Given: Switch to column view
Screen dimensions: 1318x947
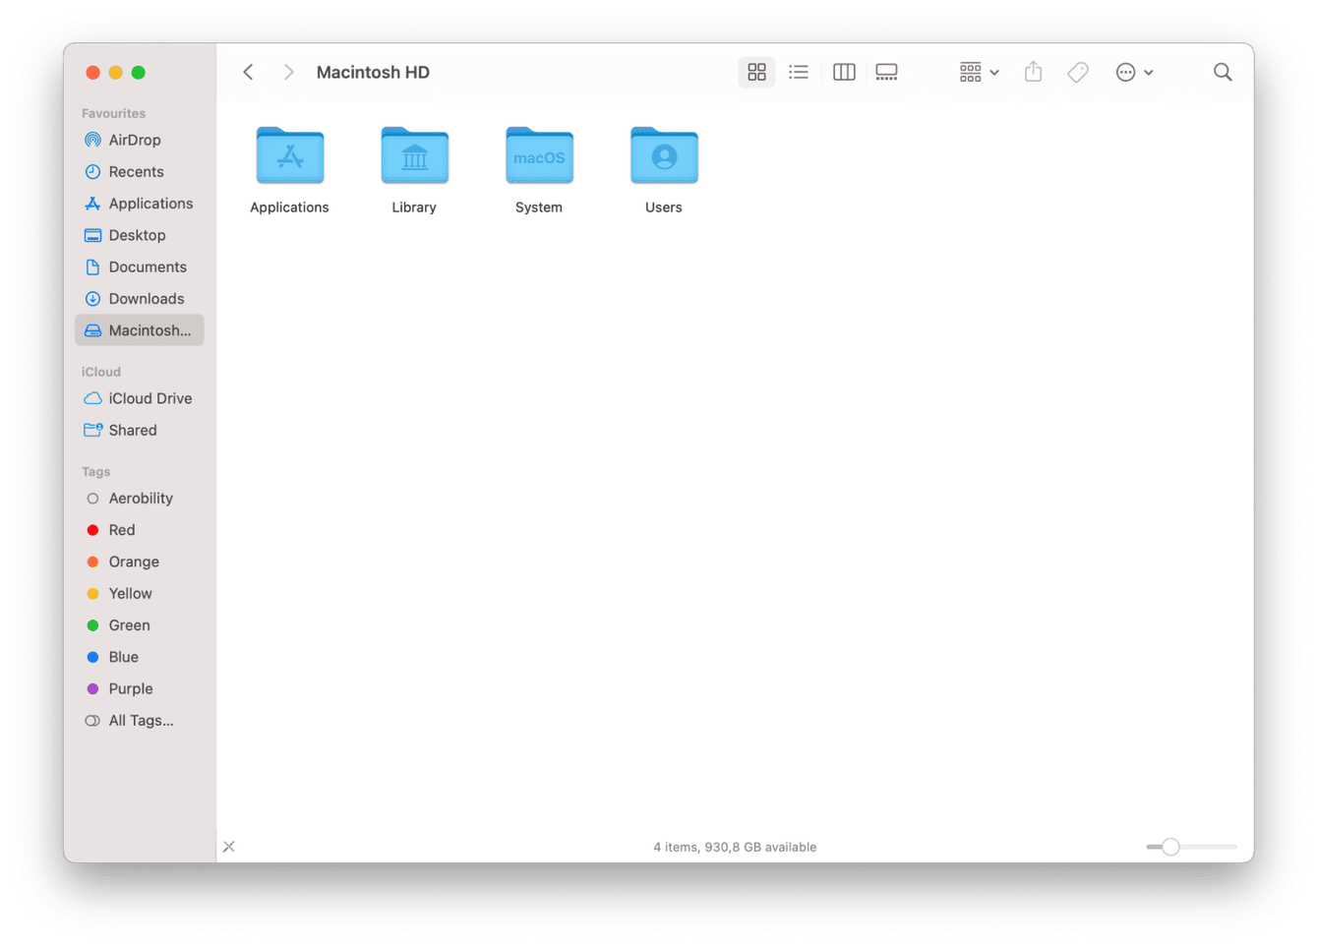Looking at the screenshot, I should point(844,72).
